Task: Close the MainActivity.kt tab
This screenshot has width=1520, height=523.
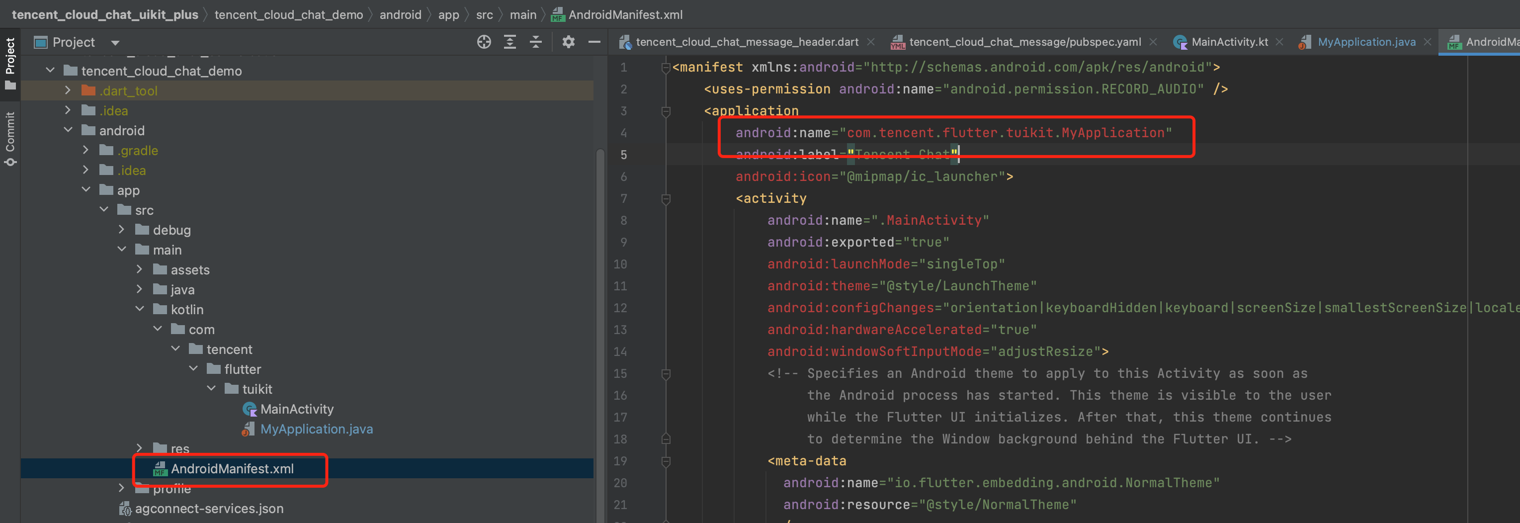Action: point(1279,42)
